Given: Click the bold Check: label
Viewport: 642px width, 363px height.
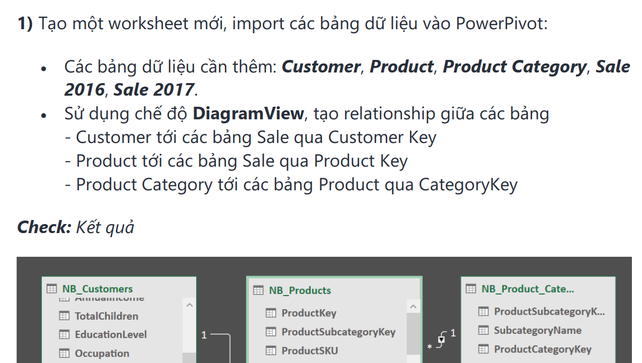Looking at the screenshot, I should [44, 227].
